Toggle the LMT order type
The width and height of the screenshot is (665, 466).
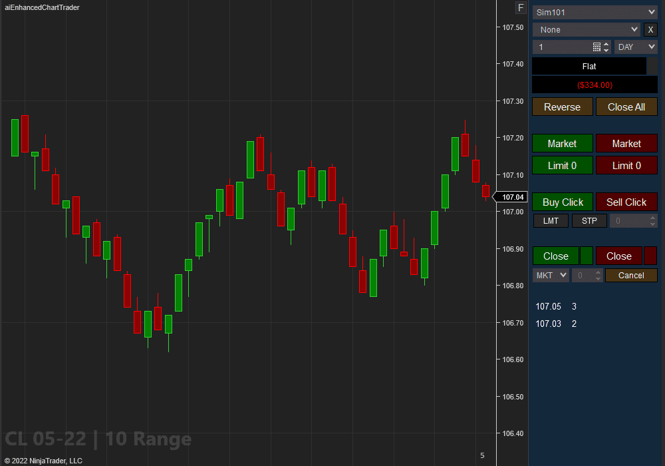point(551,220)
